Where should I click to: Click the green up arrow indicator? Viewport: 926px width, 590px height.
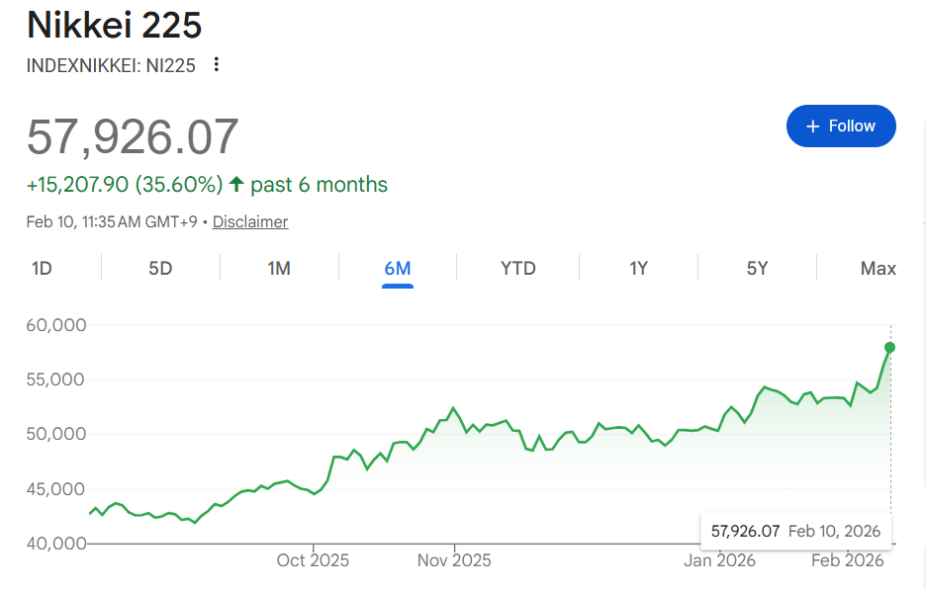pos(236,184)
